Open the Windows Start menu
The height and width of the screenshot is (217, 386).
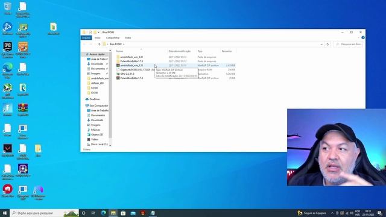click(x=5, y=213)
